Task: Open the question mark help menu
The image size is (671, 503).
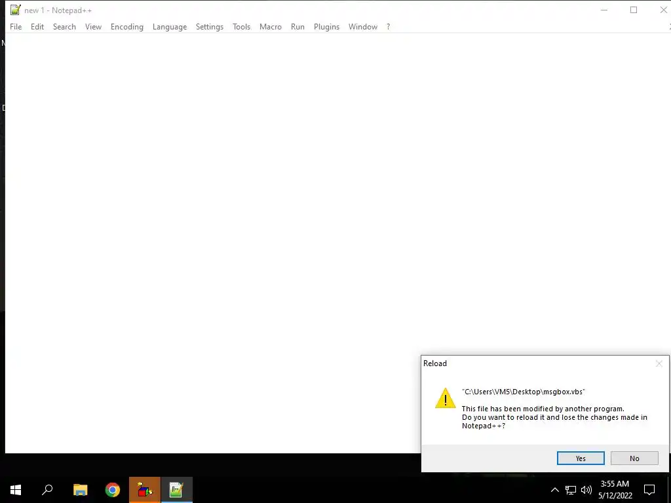Action: point(388,26)
